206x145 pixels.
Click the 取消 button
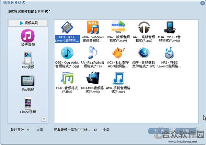[186, 131]
